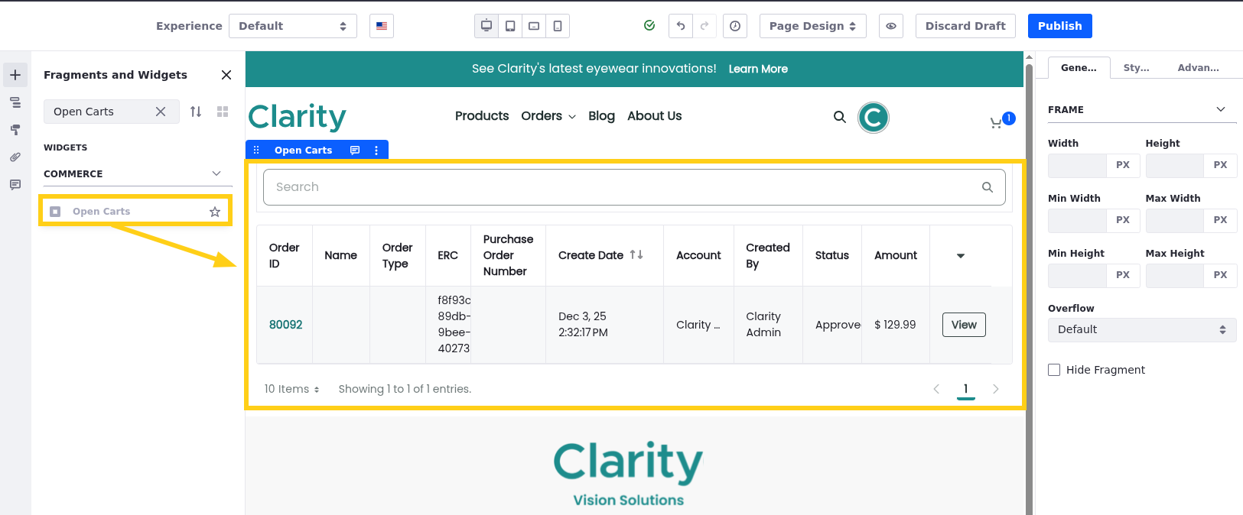Open the Experience Default dropdown
This screenshot has width=1243, height=515.
pos(293,26)
